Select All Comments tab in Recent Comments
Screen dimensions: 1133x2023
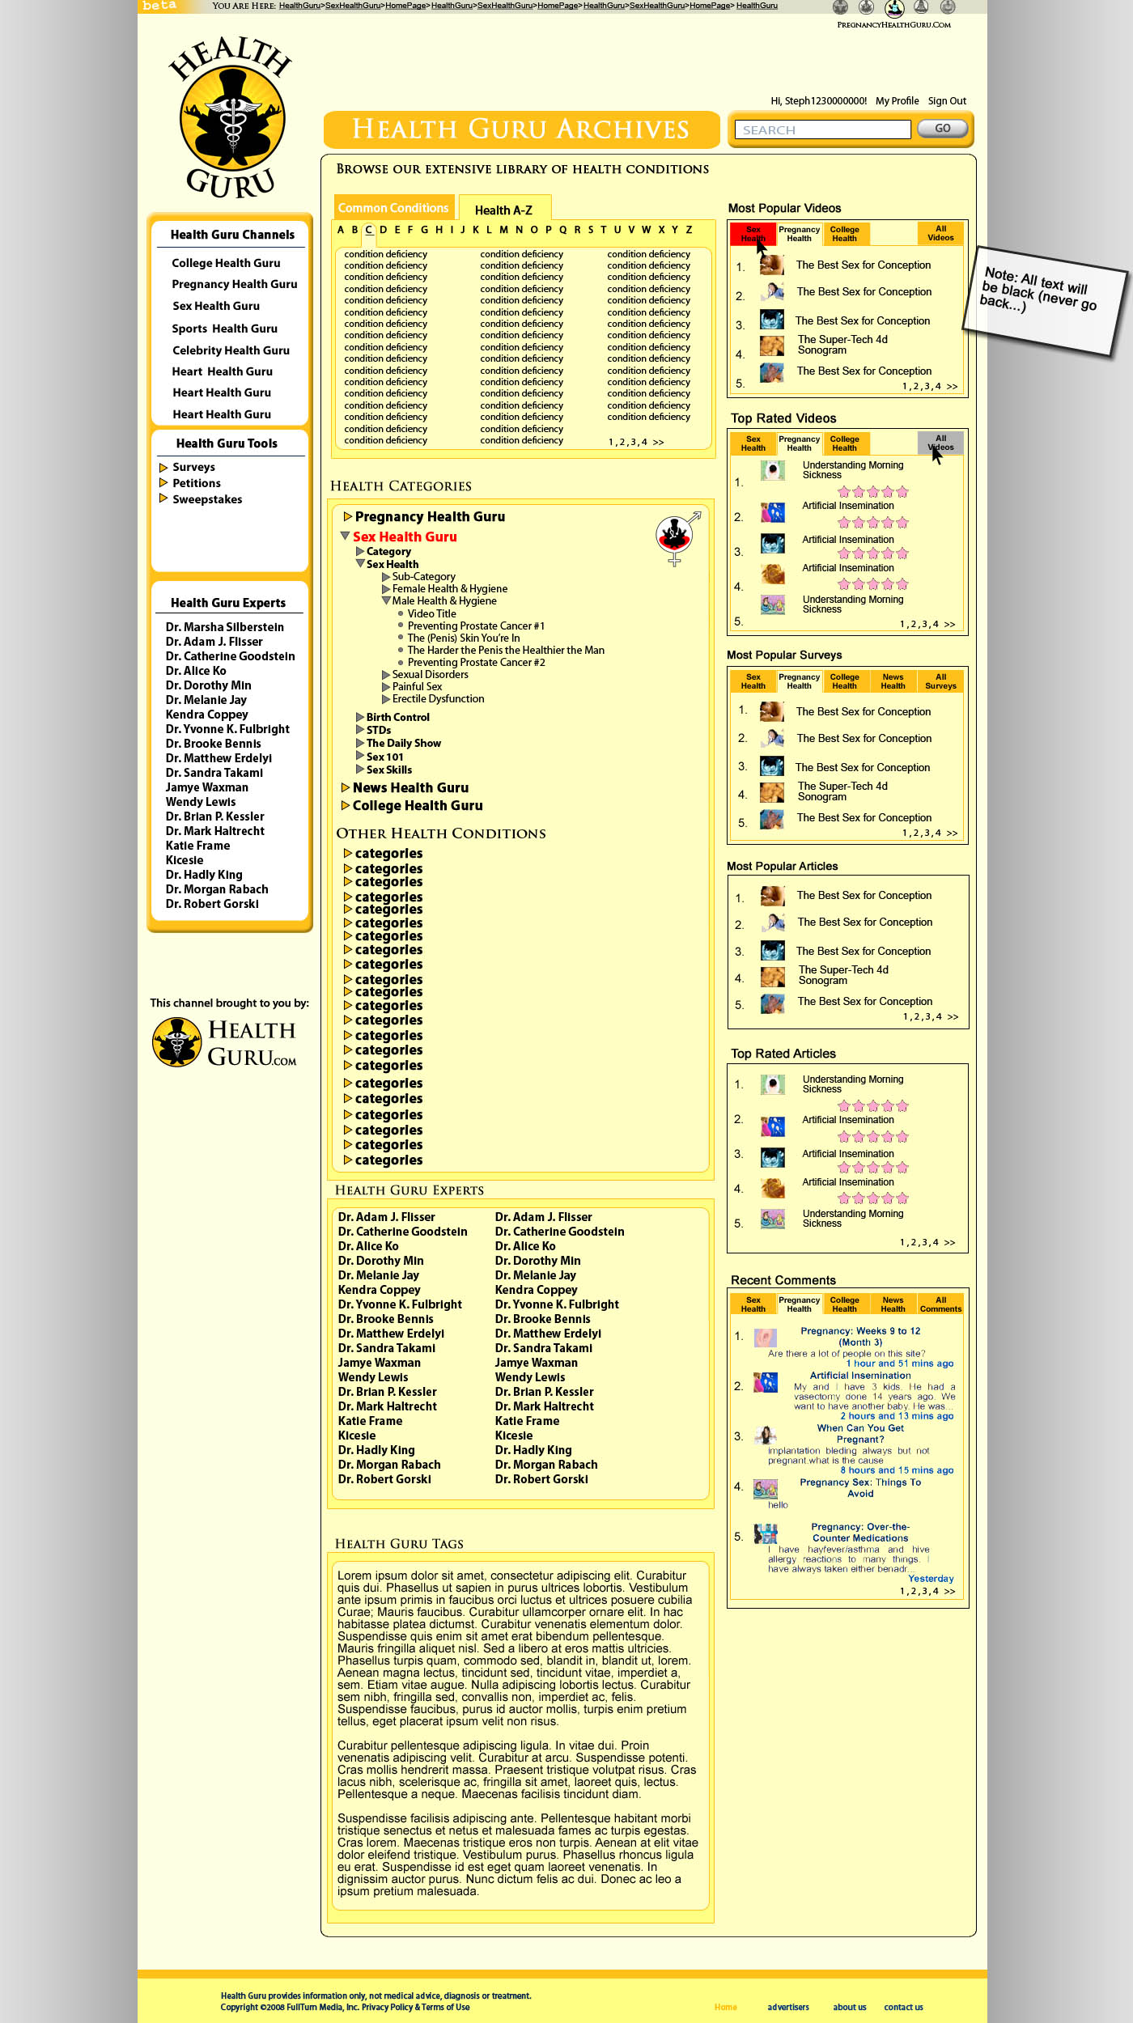click(940, 1304)
